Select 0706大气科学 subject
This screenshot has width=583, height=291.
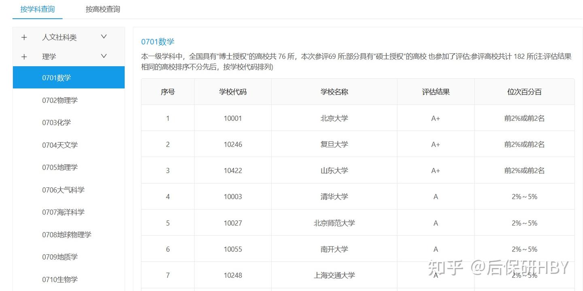[x=63, y=190]
